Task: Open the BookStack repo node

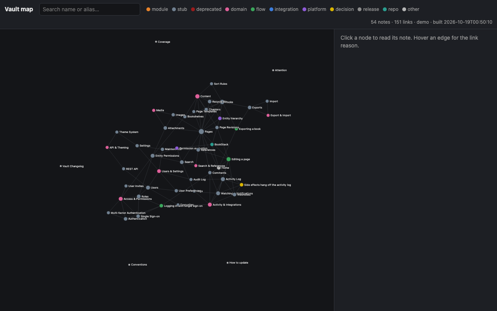Action: coord(212,145)
